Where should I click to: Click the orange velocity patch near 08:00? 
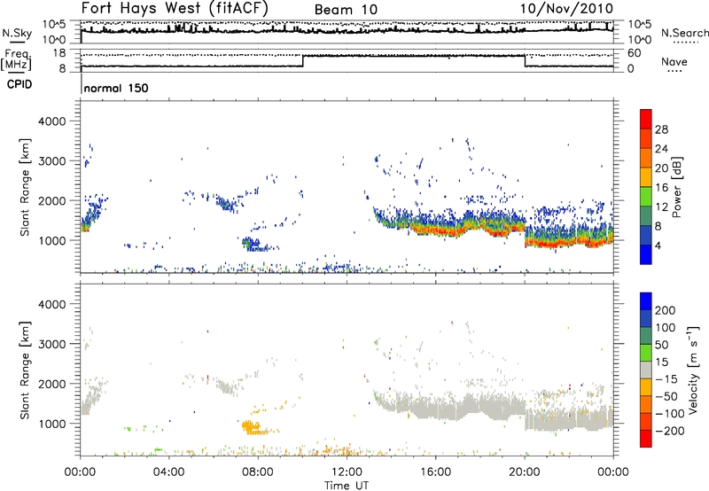click(252, 427)
